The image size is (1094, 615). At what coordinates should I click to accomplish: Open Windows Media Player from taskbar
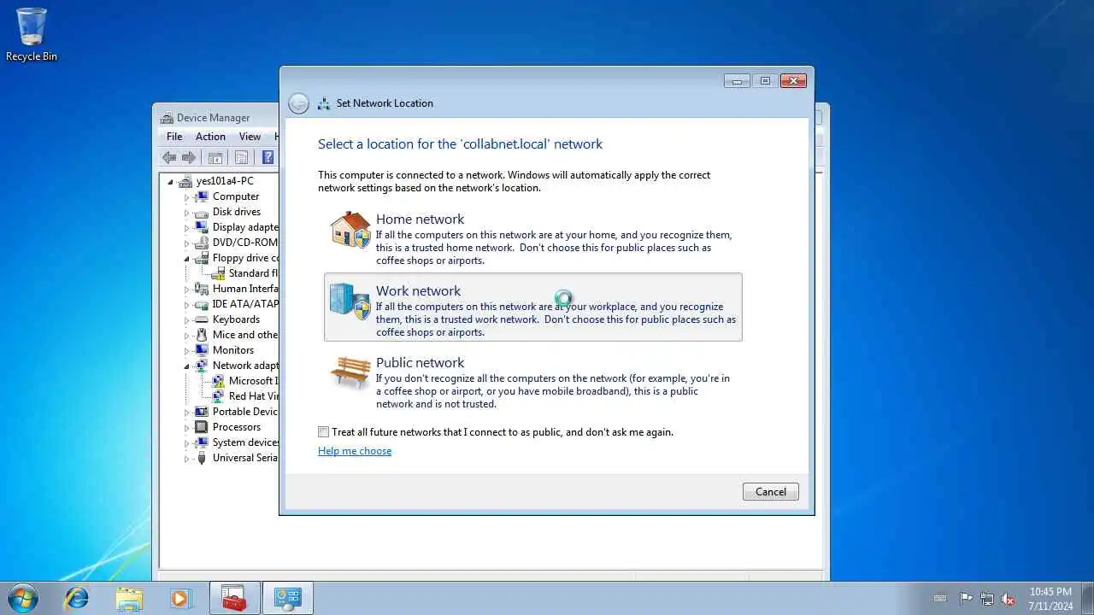tap(180, 598)
